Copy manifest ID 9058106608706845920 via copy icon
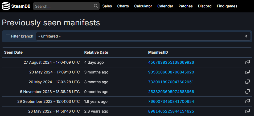Viewport: 254px width, 116px height. click(x=247, y=72)
